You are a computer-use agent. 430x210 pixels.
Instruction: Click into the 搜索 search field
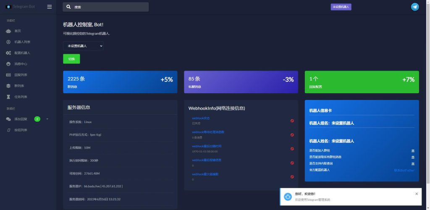tap(109, 7)
